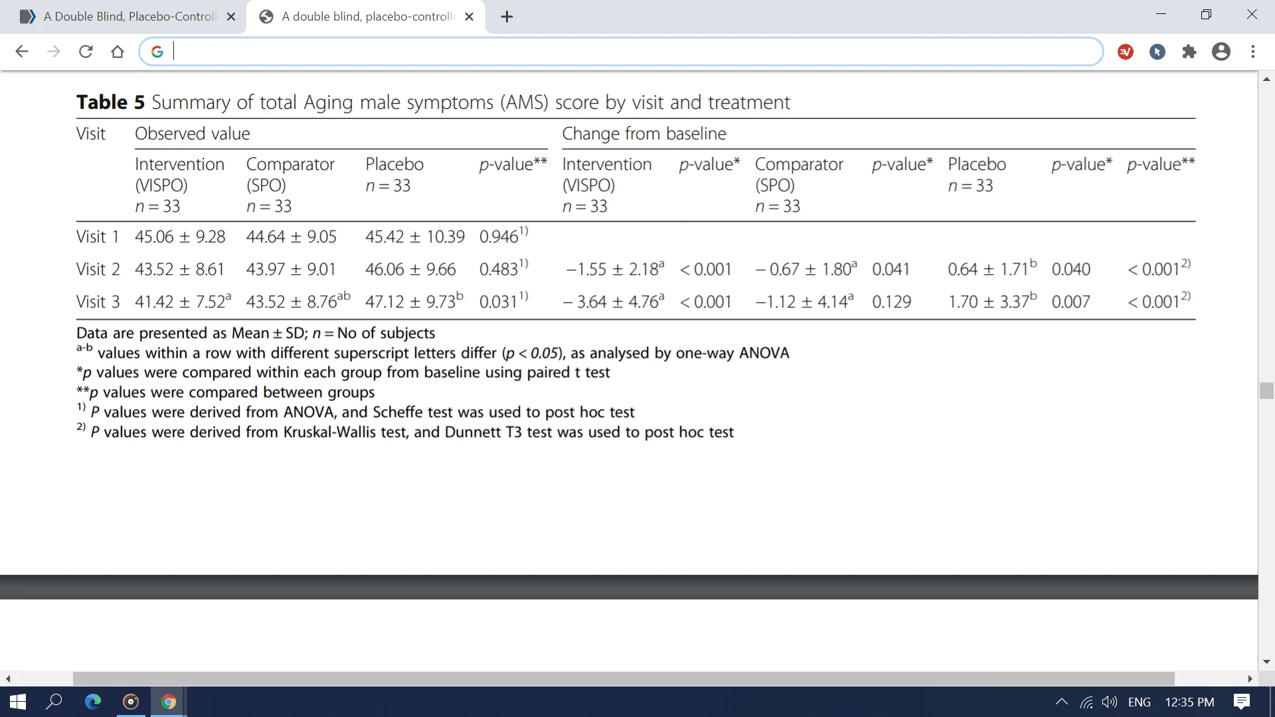This screenshot has width=1275, height=717.
Task: Click the 'Table 5' title text
Action: point(110,102)
